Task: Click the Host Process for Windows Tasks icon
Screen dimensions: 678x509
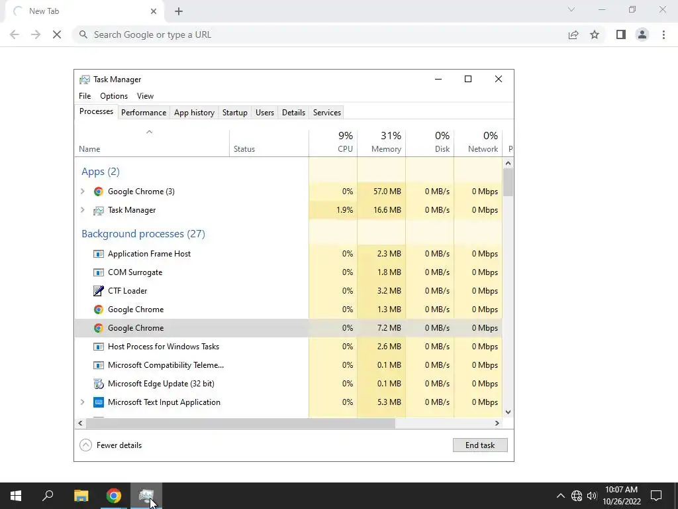Action: click(x=99, y=347)
